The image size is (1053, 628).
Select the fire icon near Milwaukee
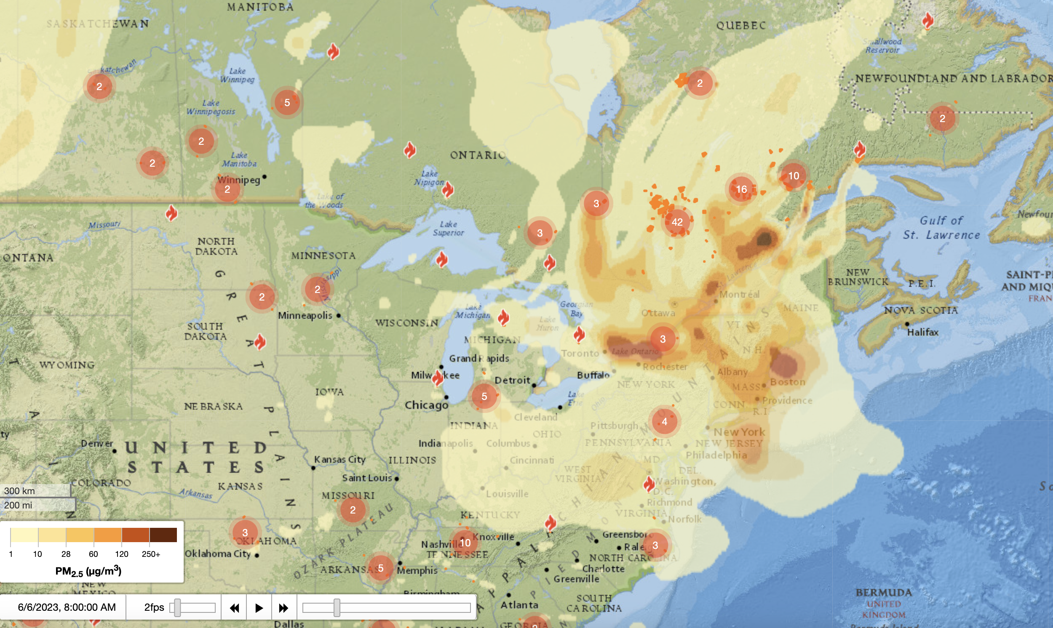[437, 378]
